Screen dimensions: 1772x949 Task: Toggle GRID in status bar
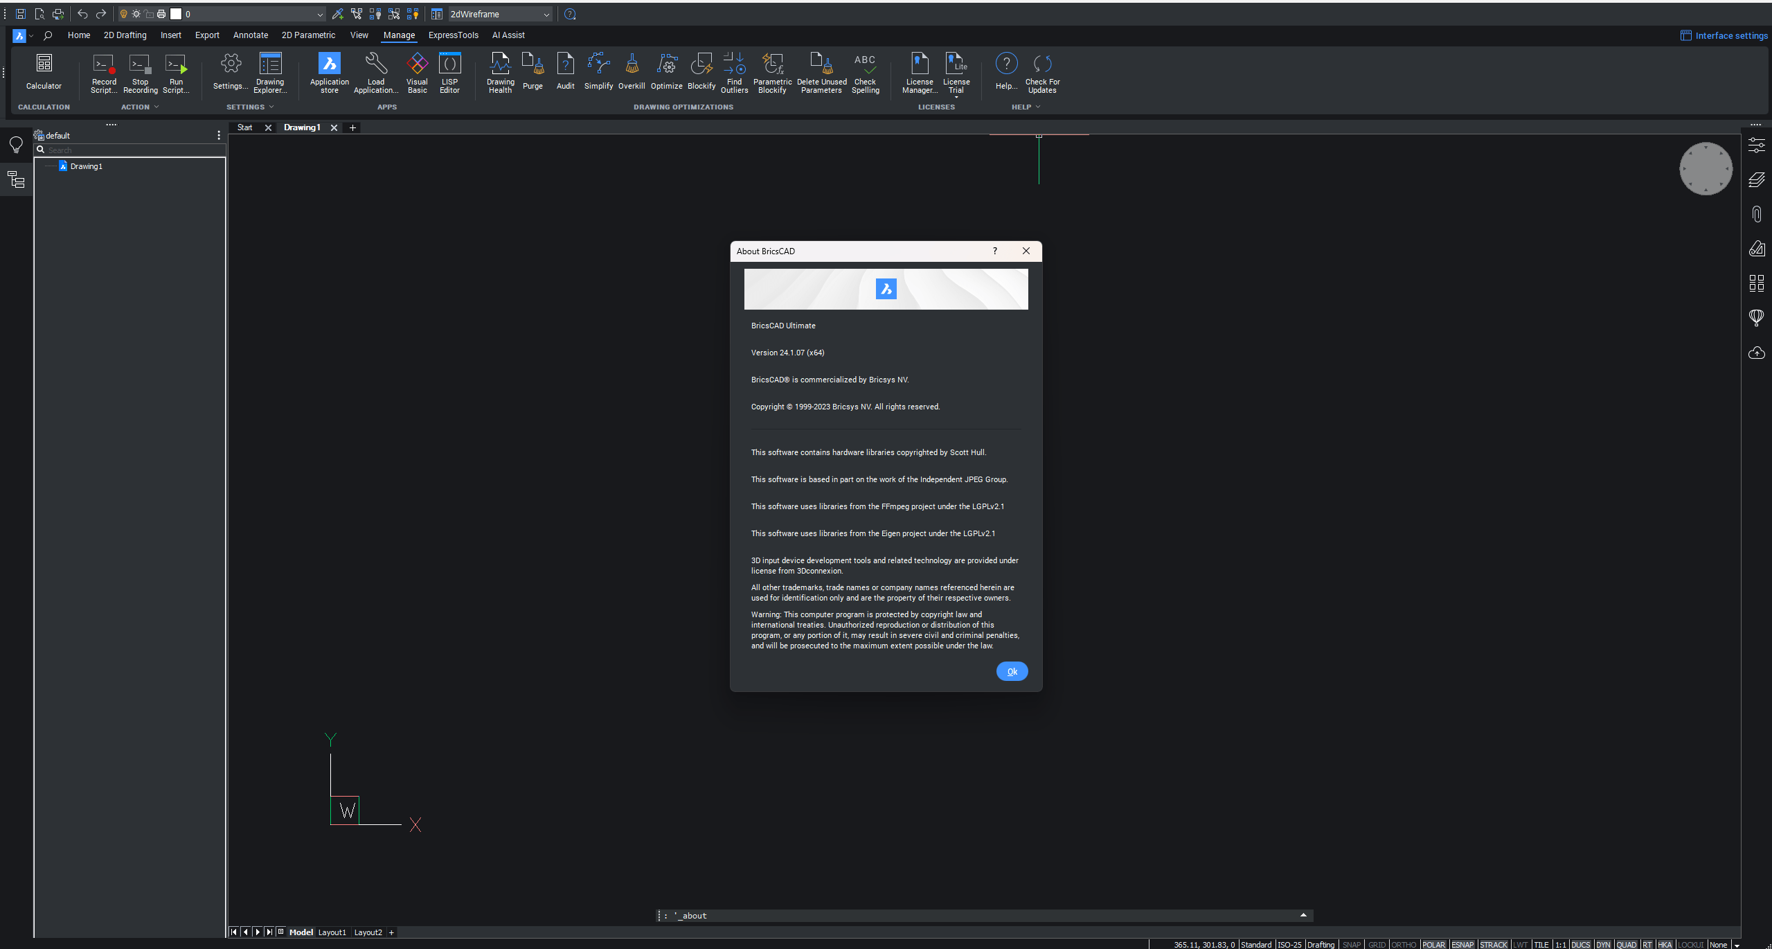pos(1377,944)
